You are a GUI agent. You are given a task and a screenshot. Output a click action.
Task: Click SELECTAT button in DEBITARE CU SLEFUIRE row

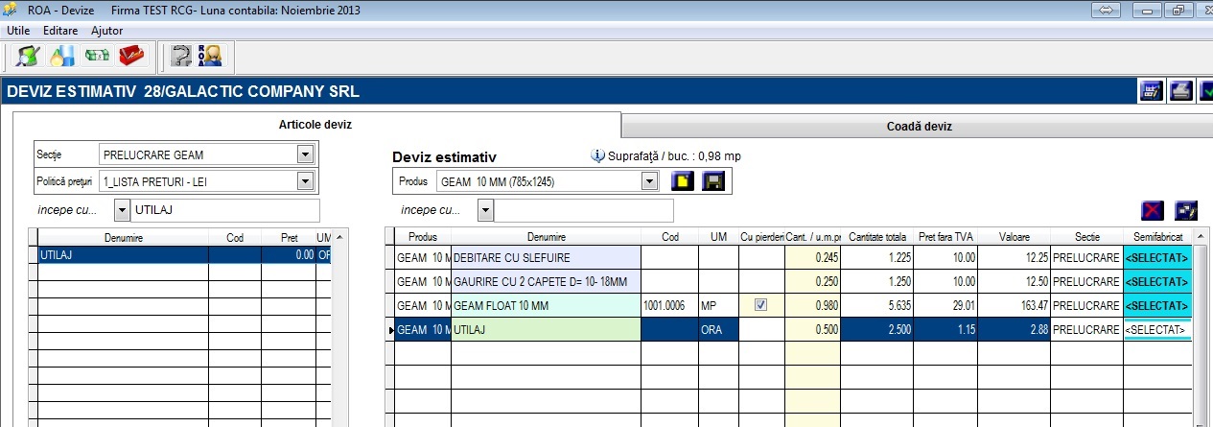[x=1157, y=257]
